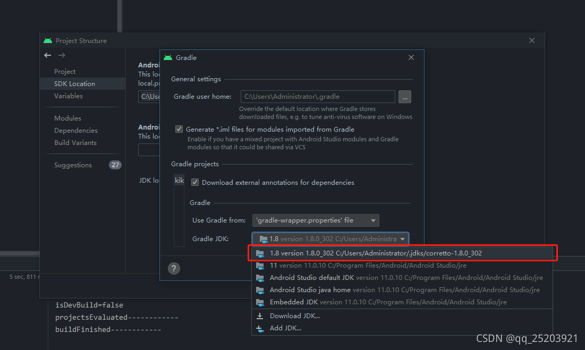
Task: Click the download icon next to Download JDK
Action: tap(260, 315)
